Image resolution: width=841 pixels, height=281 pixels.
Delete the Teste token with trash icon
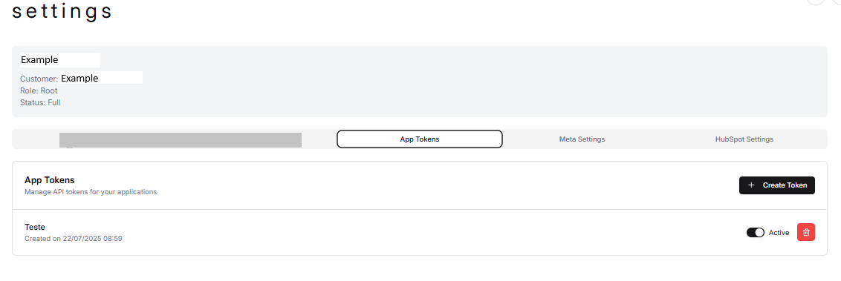coord(805,232)
